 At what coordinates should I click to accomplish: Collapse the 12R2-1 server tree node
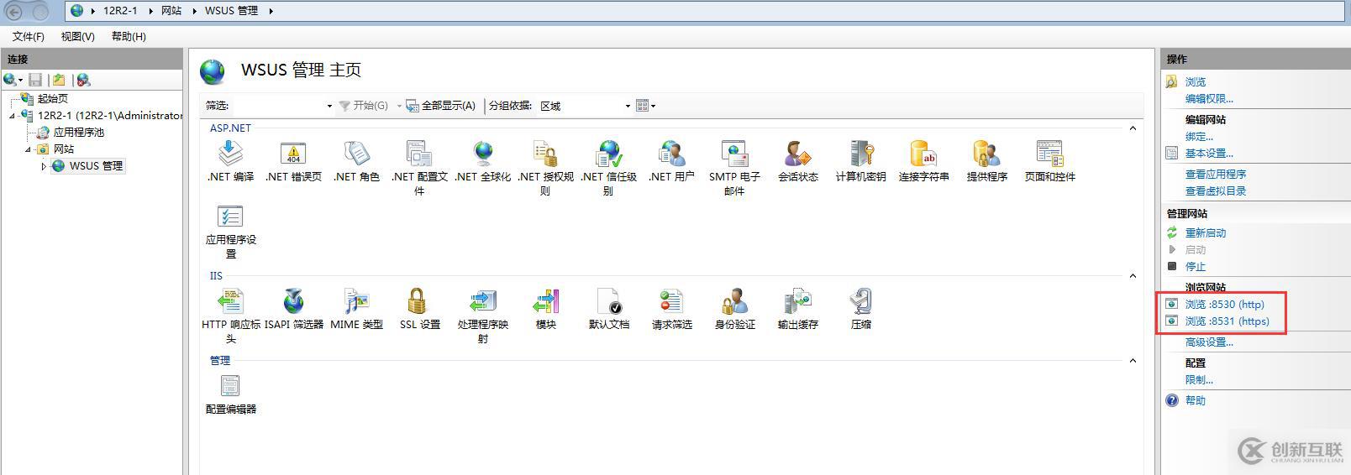pyautogui.click(x=12, y=116)
